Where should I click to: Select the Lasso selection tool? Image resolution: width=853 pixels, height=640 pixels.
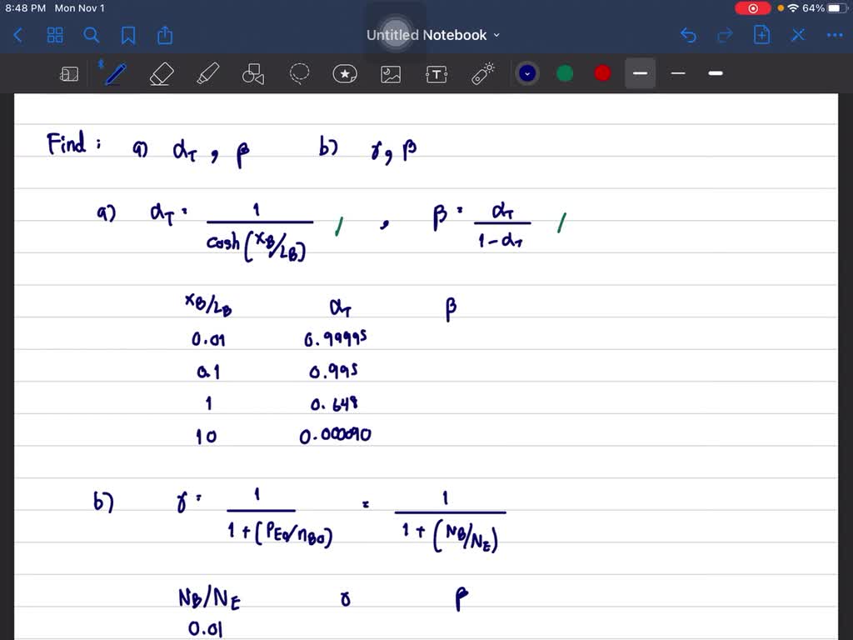tap(299, 73)
